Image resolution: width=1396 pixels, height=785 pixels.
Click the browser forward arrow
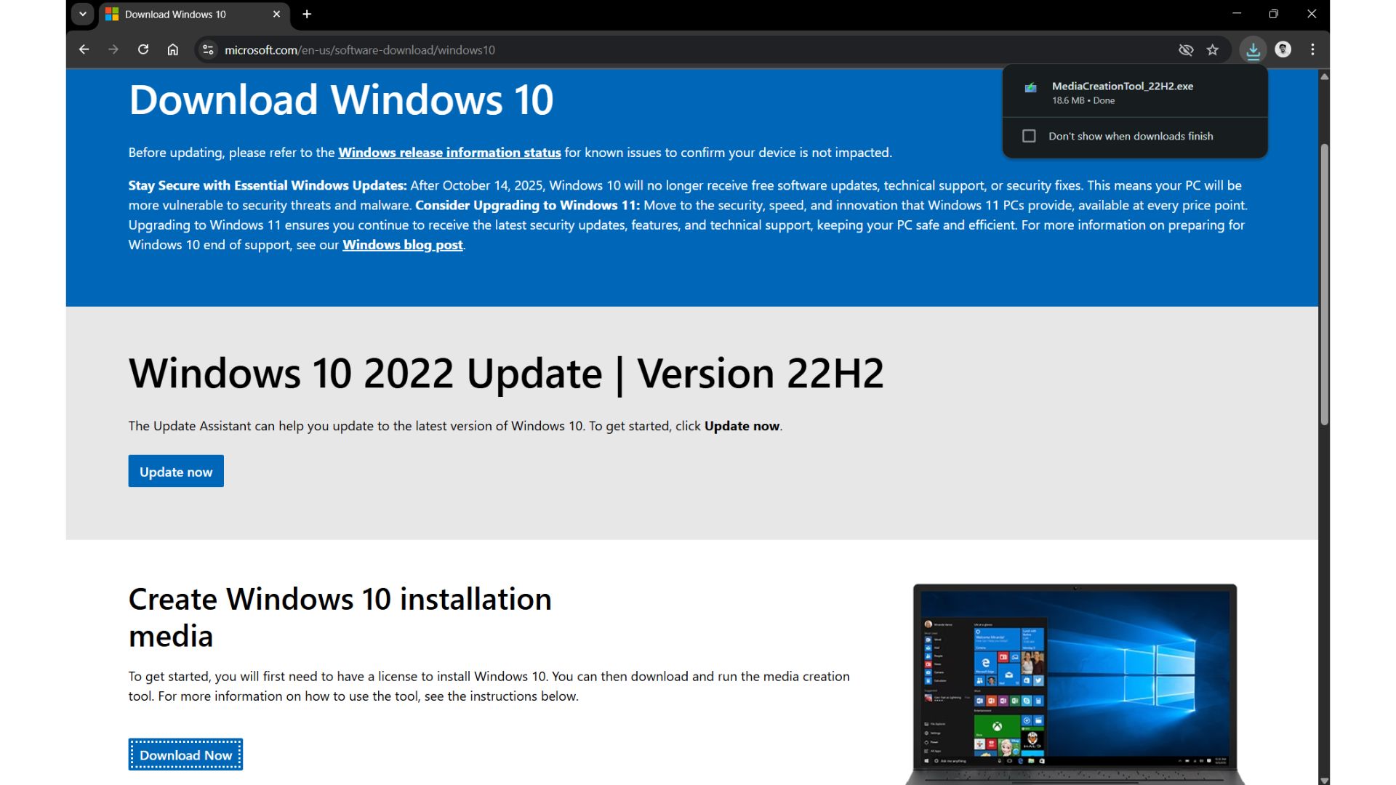113,49
